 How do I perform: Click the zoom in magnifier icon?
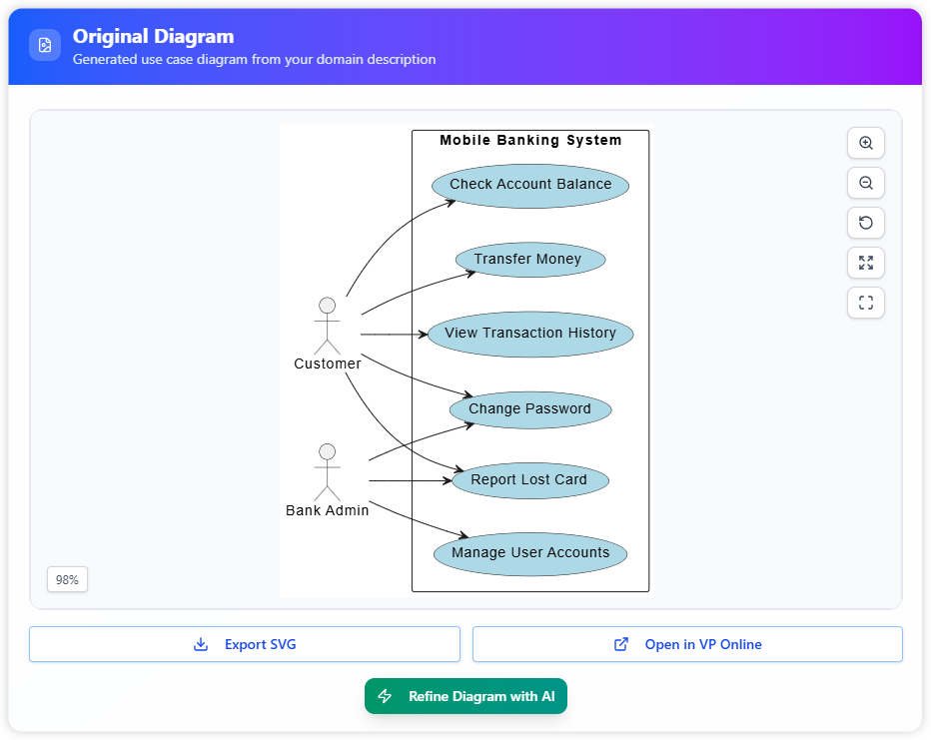[x=865, y=143]
